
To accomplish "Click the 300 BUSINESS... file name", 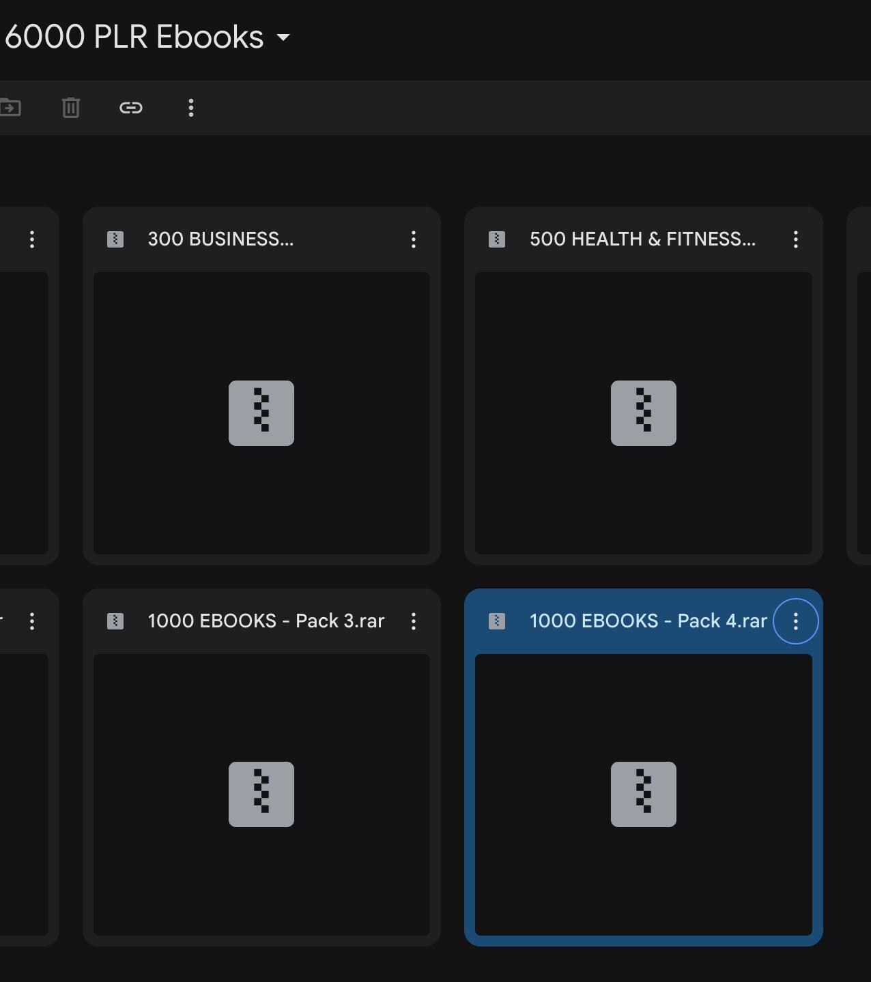I will point(220,239).
